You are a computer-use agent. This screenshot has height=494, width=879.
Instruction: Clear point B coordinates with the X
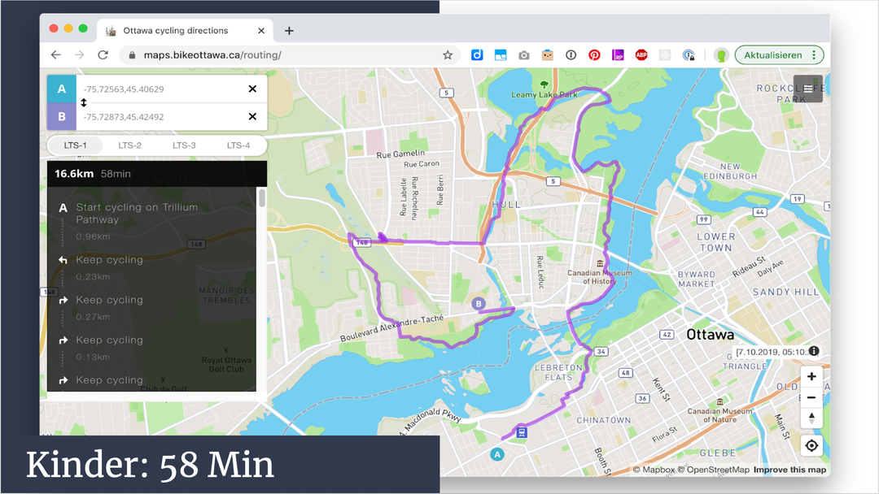point(252,116)
